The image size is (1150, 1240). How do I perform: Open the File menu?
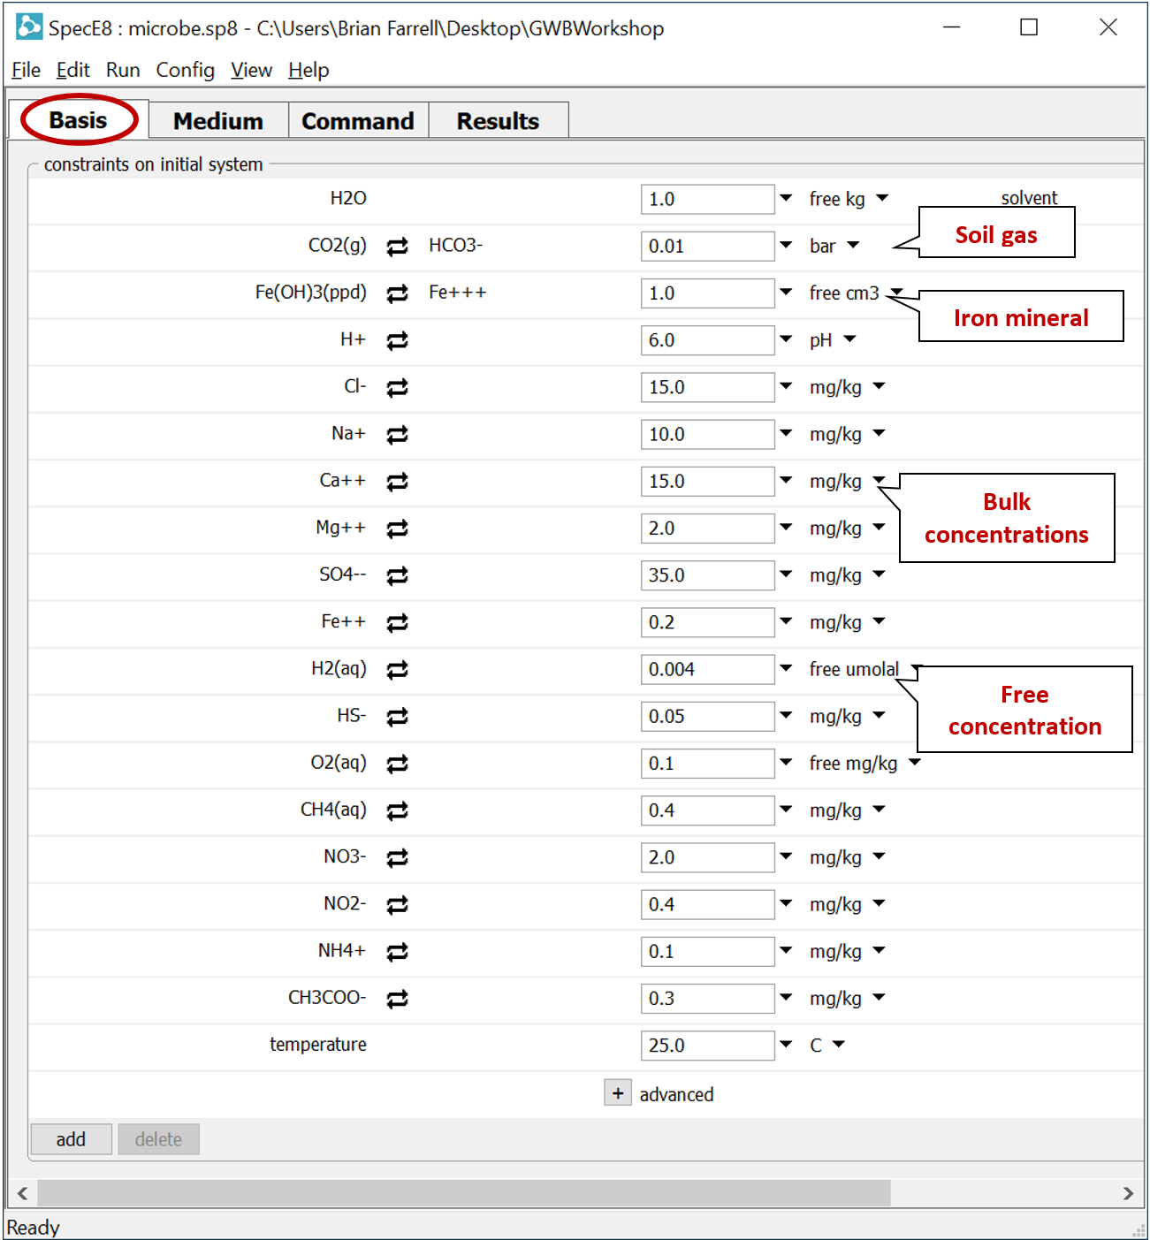(x=26, y=70)
